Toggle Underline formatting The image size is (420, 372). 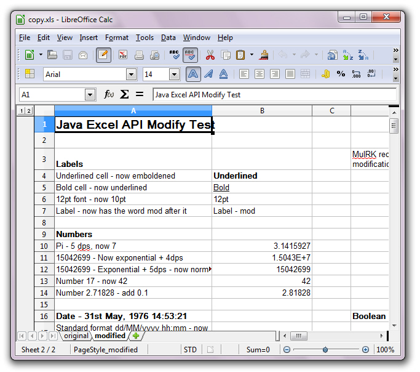[224, 74]
